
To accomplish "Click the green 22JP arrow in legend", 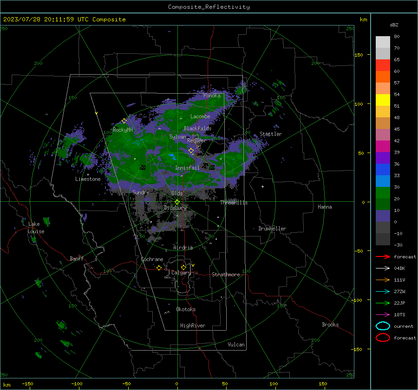I will pos(383,303).
